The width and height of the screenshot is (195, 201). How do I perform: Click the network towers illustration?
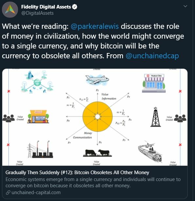37,82
